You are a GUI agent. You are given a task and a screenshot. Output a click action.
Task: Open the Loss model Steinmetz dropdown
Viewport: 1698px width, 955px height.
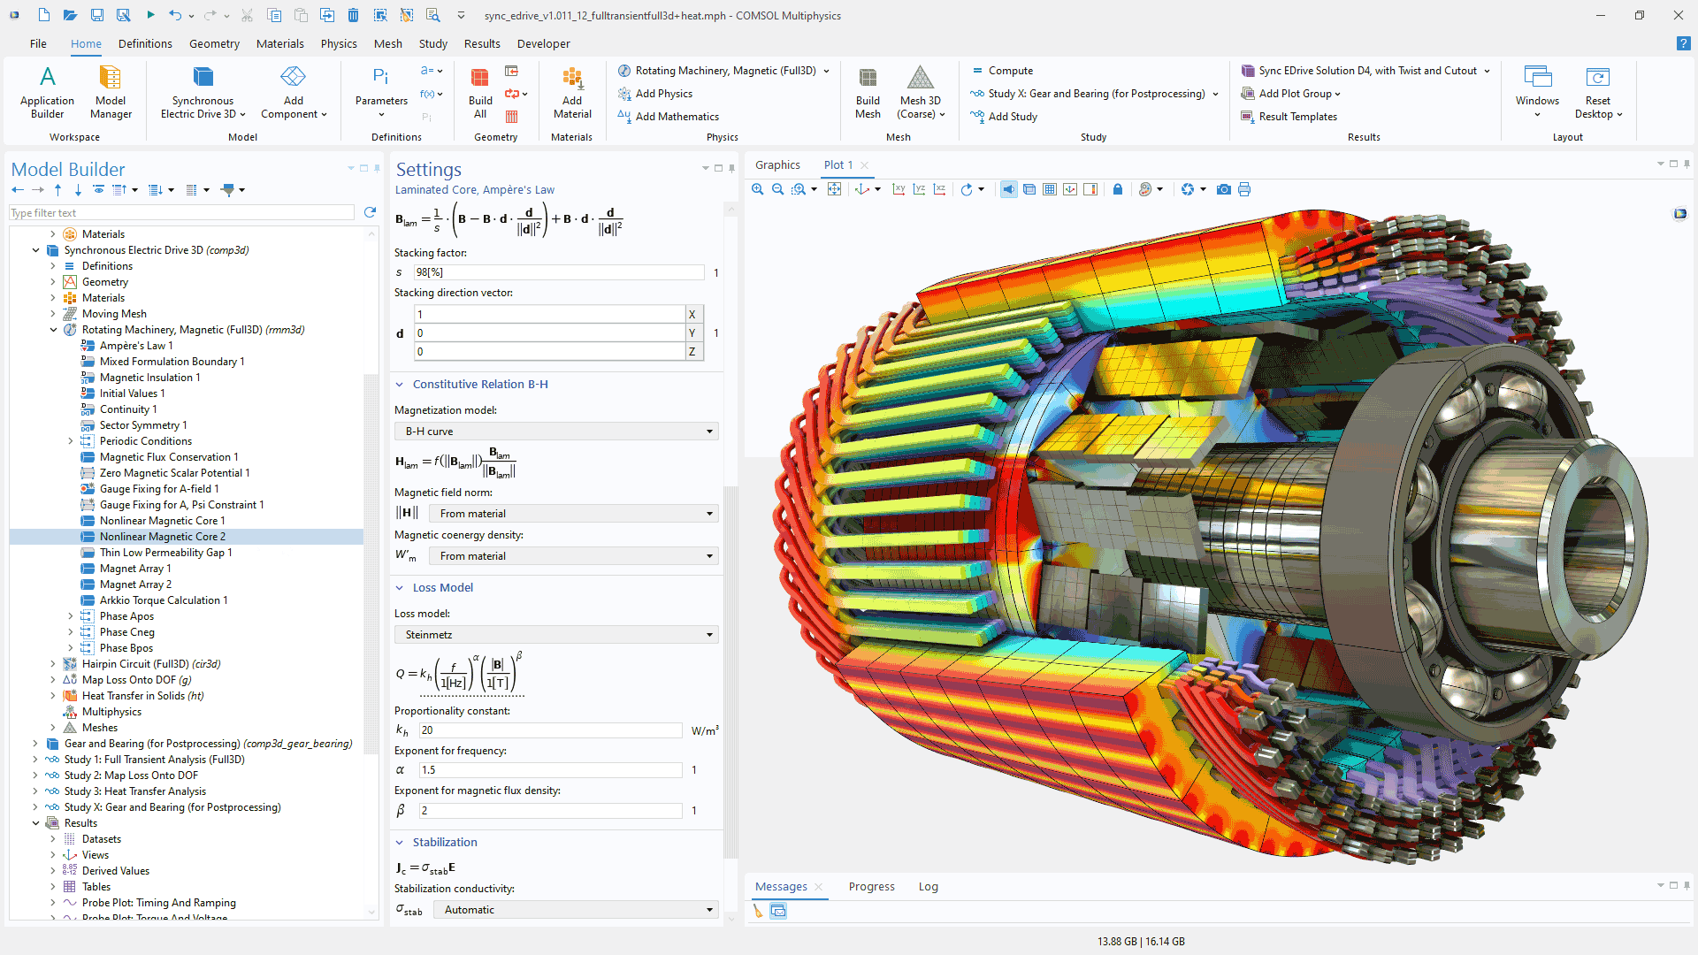[x=556, y=635]
